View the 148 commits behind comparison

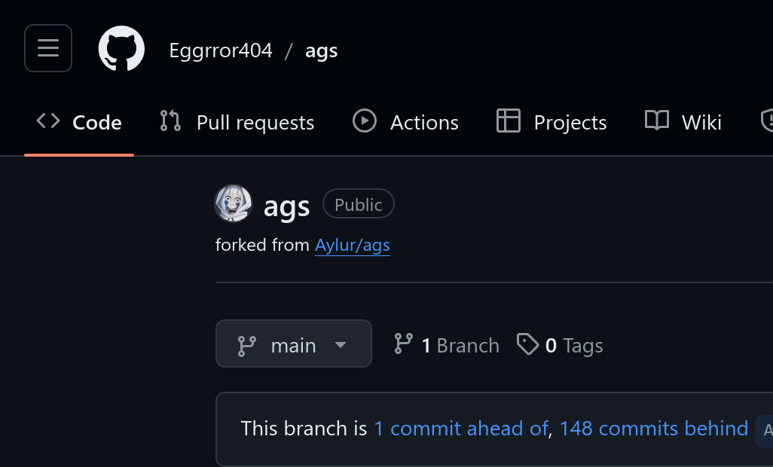click(653, 428)
